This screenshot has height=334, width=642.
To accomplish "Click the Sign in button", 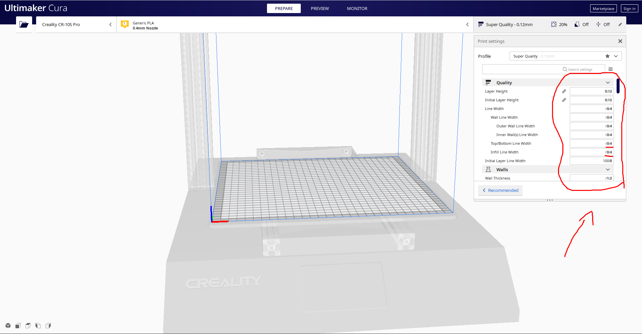I will (629, 9).
